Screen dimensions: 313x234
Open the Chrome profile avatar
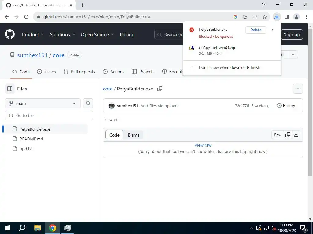[x=296, y=17]
